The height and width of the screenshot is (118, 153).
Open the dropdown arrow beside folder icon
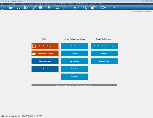(x=14, y=7)
